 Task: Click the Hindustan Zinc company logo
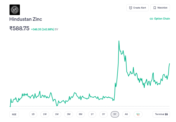(x=15, y=10)
